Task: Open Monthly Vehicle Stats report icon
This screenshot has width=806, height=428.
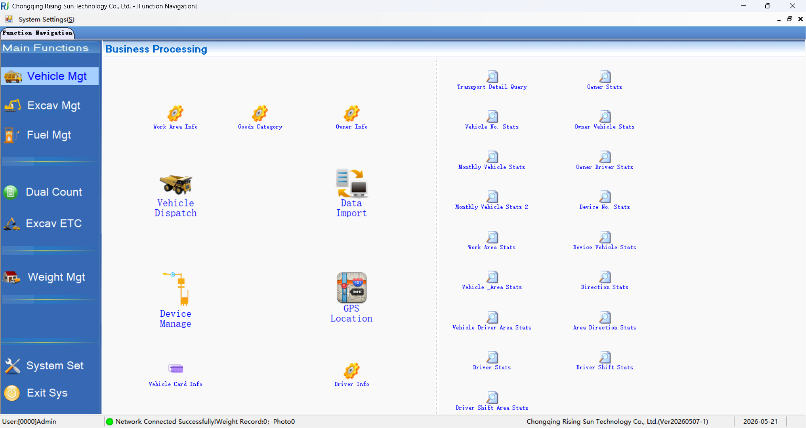Action: (492, 157)
